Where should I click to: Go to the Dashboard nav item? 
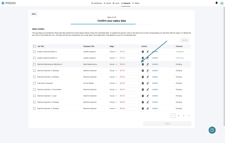click(x=97, y=3)
